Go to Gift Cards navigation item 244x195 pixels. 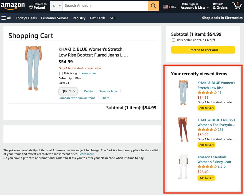[x=97, y=18]
